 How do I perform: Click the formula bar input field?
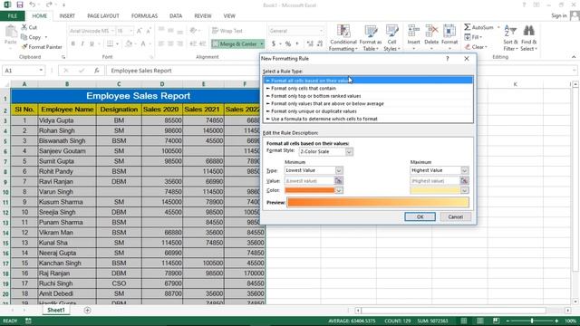click(x=341, y=71)
